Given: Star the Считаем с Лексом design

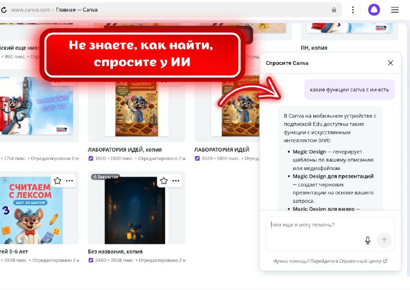Looking at the screenshot, I should click(x=57, y=181).
